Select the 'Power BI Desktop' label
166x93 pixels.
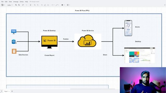coord(49,30)
